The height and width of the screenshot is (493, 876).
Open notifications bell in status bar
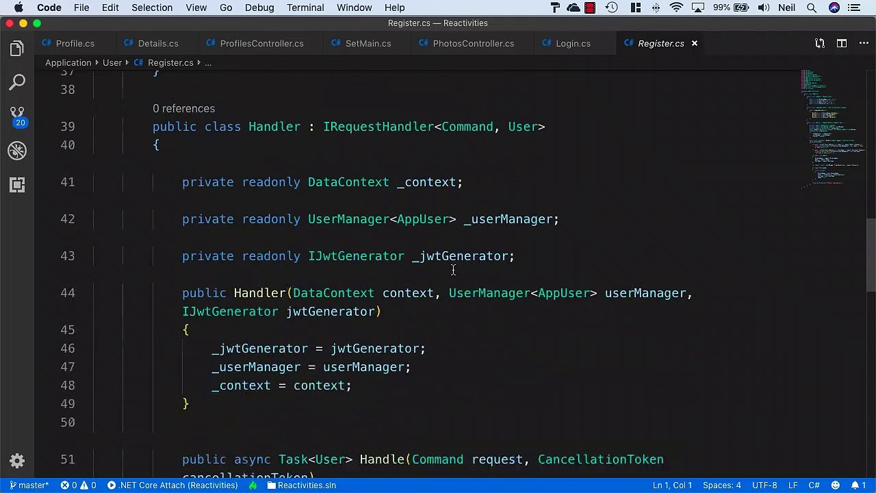[x=858, y=485]
